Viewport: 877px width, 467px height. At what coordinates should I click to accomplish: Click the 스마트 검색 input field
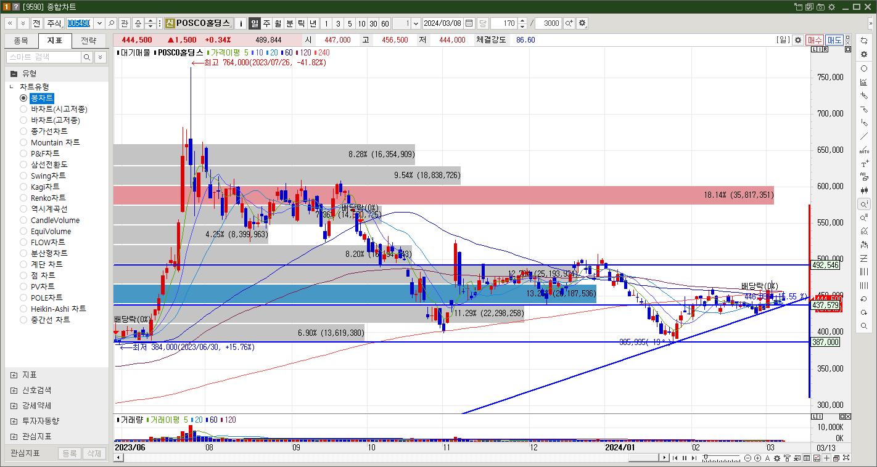44,57
